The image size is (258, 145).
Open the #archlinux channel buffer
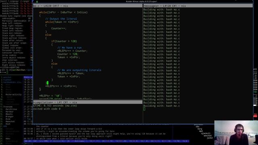pos(11,109)
